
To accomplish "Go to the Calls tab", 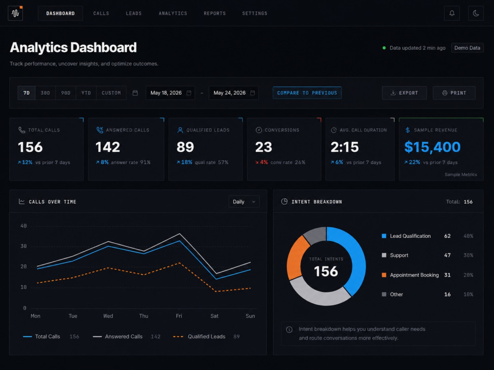I will click(x=101, y=13).
